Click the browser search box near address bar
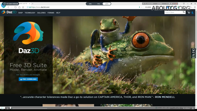Screen dimensions: 197x111 [x=148, y=7]
